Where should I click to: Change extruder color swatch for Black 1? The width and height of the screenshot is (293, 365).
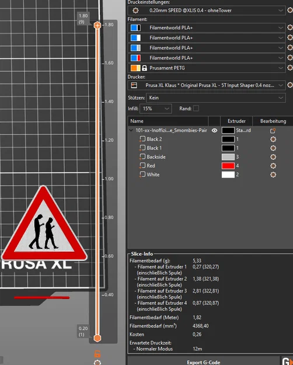click(x=228, y=148)
